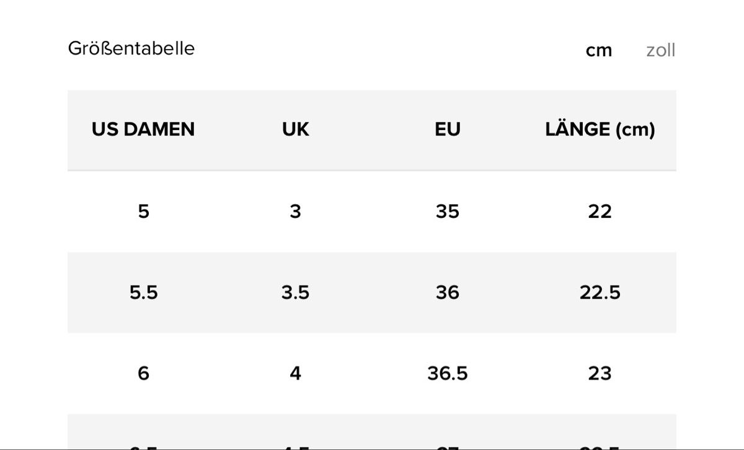Click the UK column header
The width and height of the screenshot is (744, 450).
coord(296,129)
